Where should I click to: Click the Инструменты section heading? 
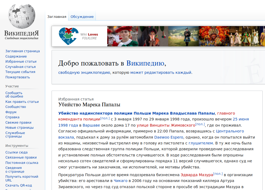[17, 146]
